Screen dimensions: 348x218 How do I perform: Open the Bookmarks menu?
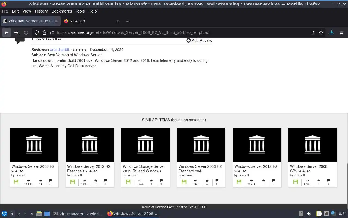click(x=62, y=11)
